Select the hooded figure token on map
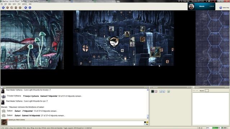Screen dimensions: 230x129 [x=127, y=34]
